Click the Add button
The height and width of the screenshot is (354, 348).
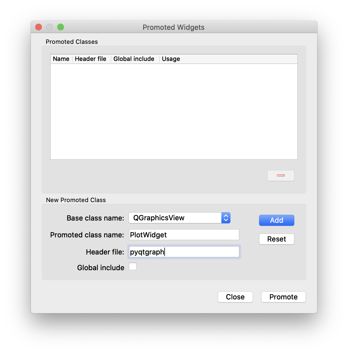276,220
